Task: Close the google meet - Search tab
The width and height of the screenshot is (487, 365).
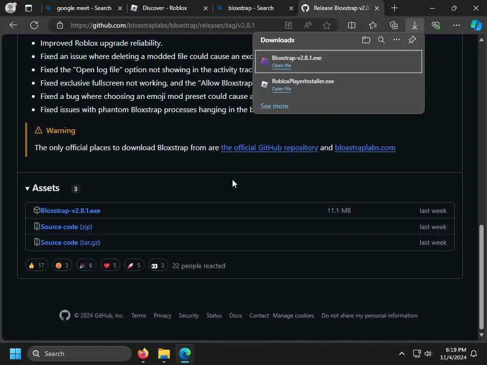Action: 120,9
